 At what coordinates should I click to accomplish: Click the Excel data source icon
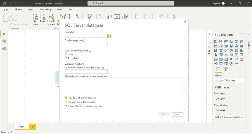tap(42, 18)
